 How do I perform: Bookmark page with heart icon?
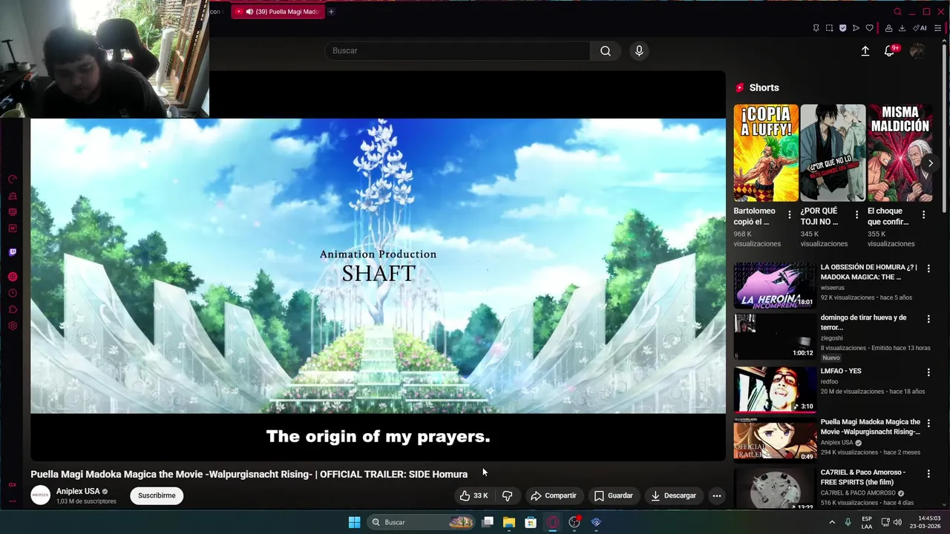click(869, 28)
